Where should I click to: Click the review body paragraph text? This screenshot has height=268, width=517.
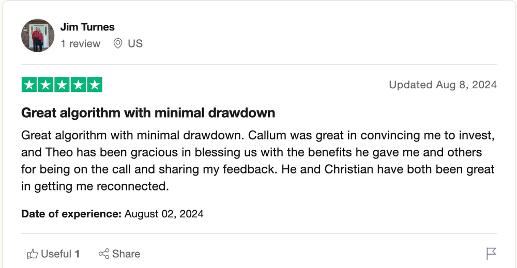click(x=258, y=161)
